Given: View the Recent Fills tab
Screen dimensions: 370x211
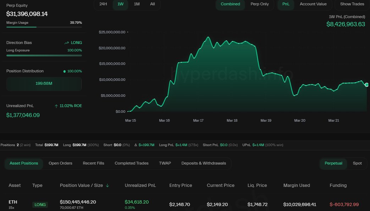Looking at the screenshot, I should pyautogui.click(x=93, y=163).
